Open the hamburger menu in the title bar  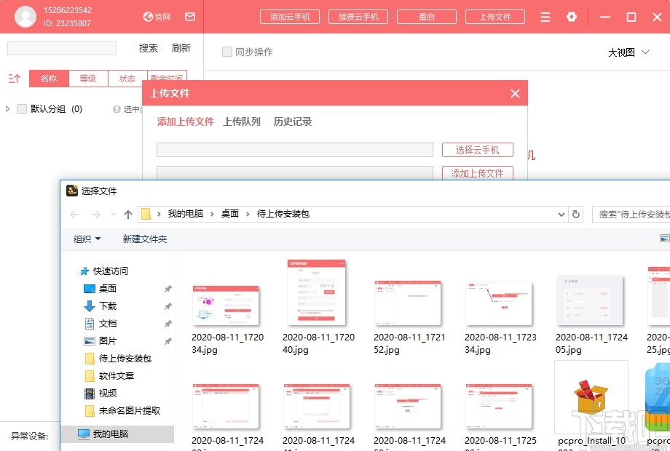545,17
